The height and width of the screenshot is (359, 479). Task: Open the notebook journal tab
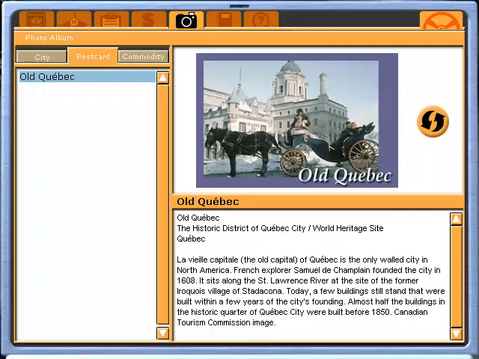coord(224,20)
